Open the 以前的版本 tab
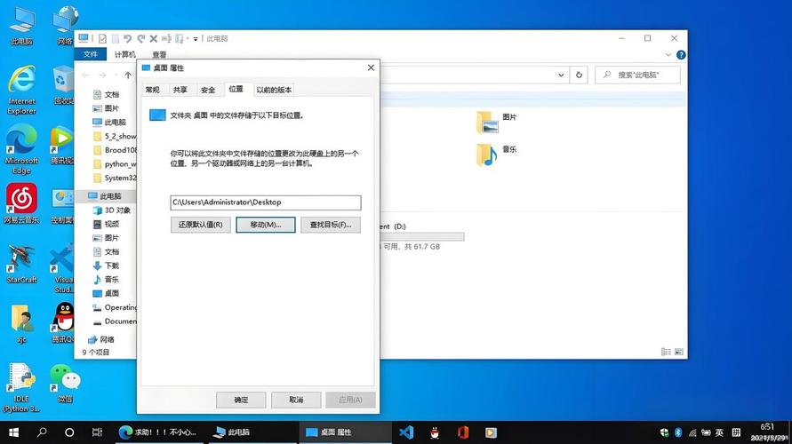792x444 pixels. tap(274, 90)
